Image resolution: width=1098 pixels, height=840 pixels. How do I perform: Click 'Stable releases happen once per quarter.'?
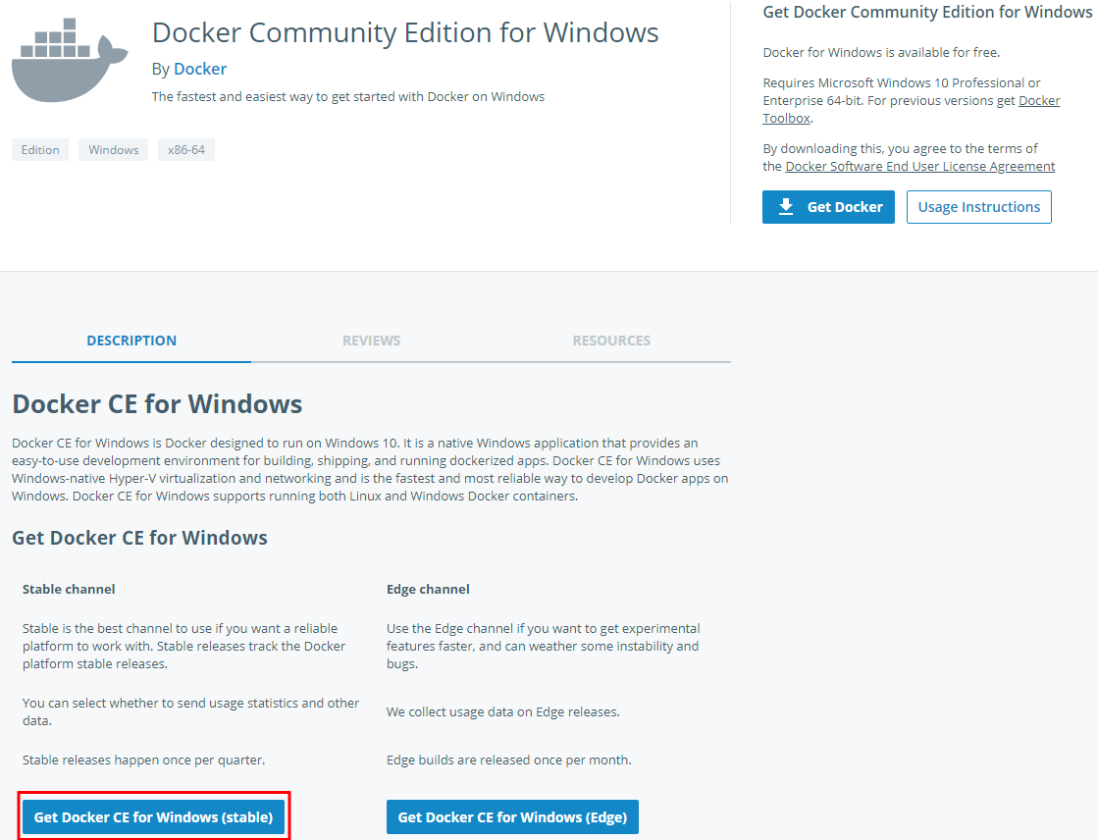(x=143, y=760)
